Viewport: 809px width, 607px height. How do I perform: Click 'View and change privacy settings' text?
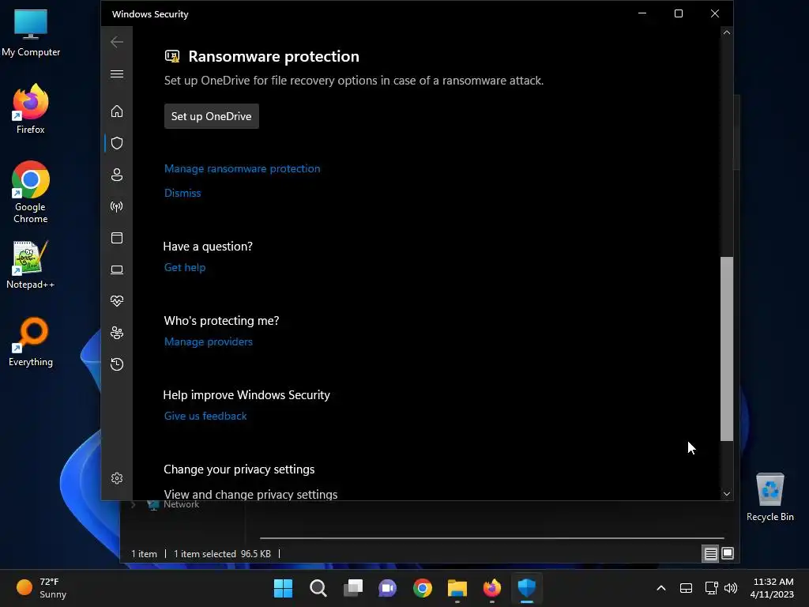click(250, 495)
